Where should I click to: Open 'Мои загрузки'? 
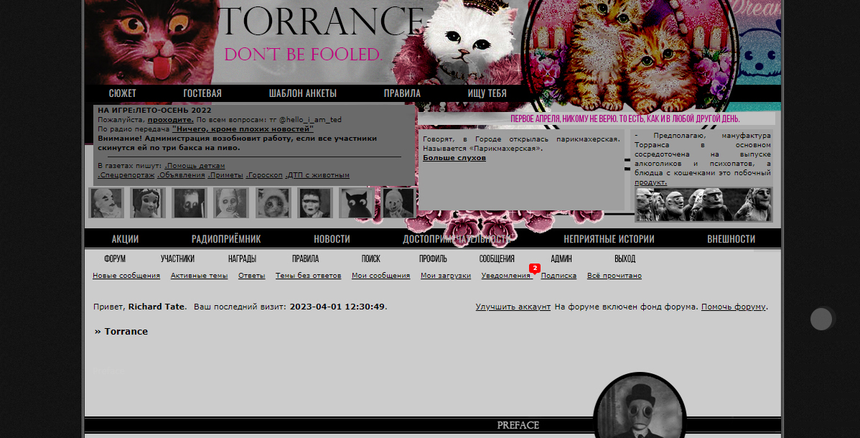[x=445, y=276]
